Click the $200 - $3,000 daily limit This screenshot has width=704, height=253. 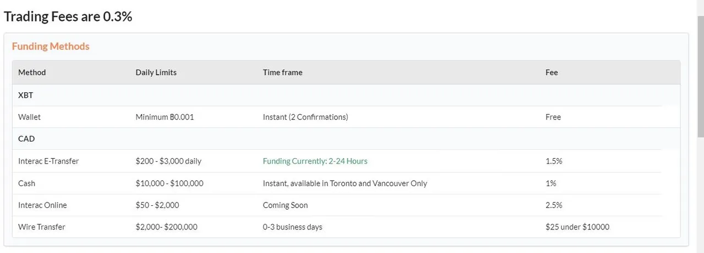pyautogui.click(x=168, y=161)
